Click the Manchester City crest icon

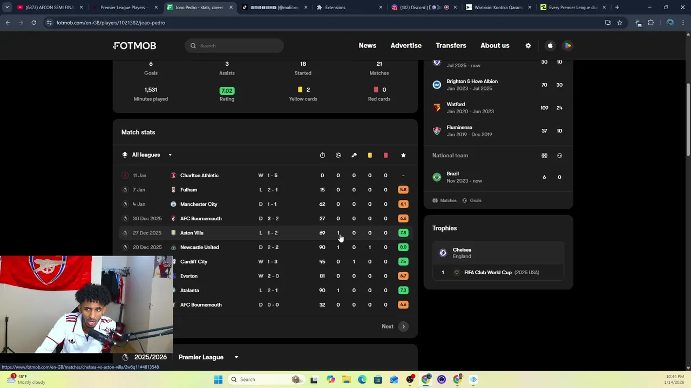[x=173, y=204]
